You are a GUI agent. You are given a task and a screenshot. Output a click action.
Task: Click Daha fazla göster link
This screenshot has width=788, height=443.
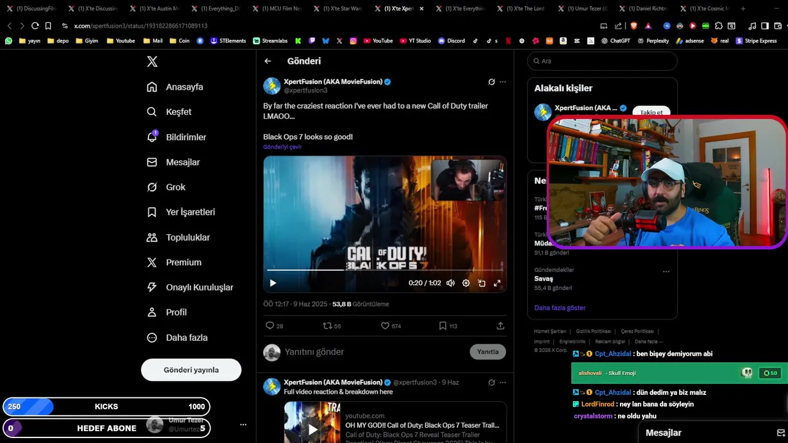click(560, 308)
